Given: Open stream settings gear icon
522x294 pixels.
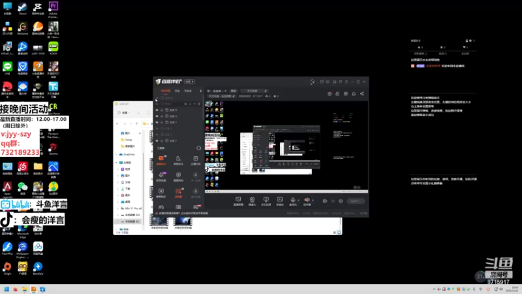Looking at the screenshot, I should (341, 201).
